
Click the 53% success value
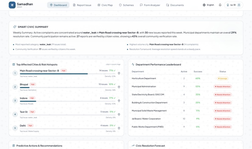(198, 86)
